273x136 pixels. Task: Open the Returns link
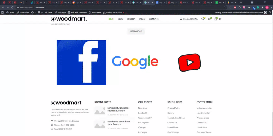click(171, 113)
